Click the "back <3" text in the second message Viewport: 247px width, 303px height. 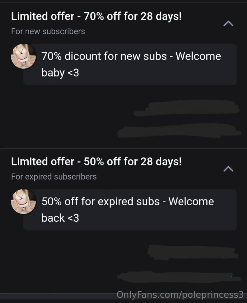pos(60,218)
